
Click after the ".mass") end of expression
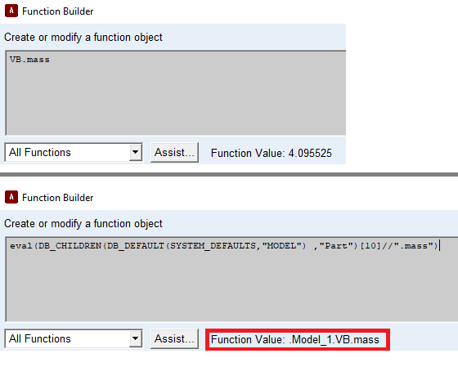440,246
